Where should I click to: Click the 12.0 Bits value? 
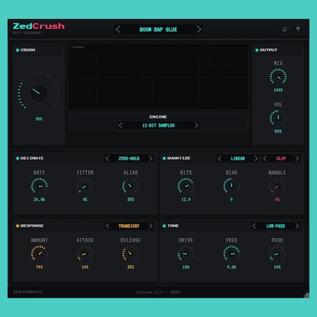click(186, 200)
